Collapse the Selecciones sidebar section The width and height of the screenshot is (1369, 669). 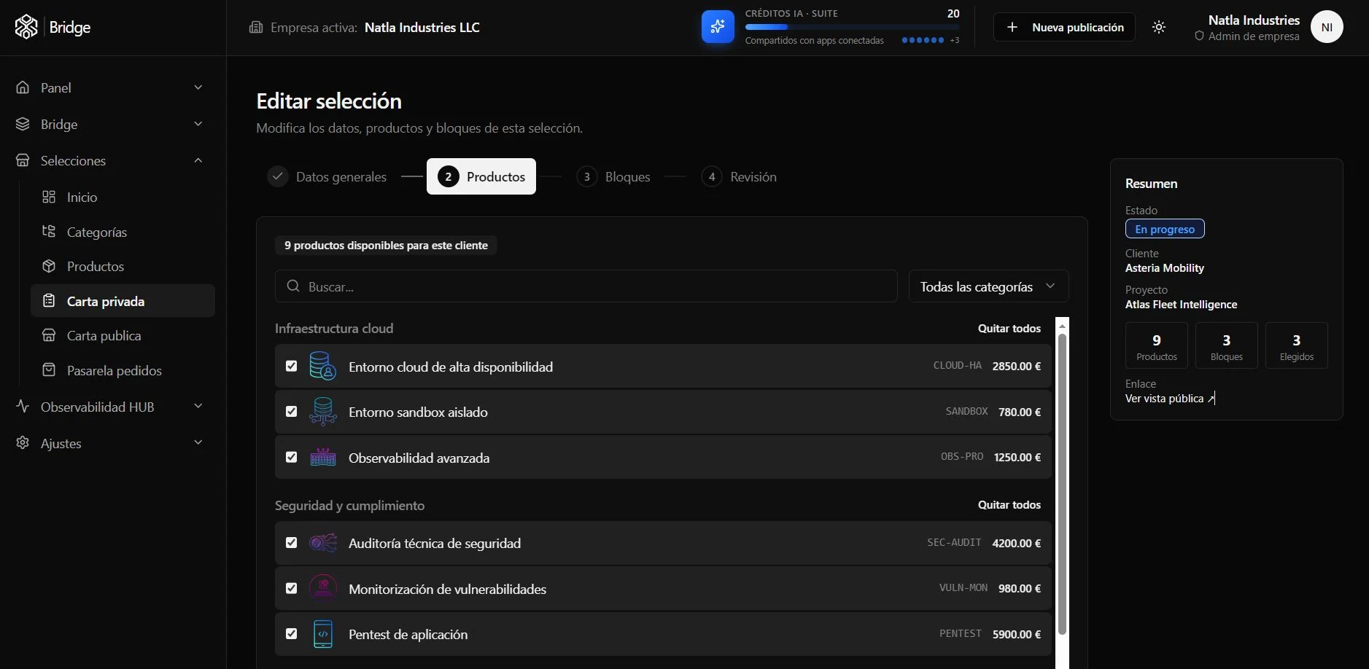[109, 160]
